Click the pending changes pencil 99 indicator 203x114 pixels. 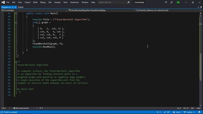coord(167,112)
